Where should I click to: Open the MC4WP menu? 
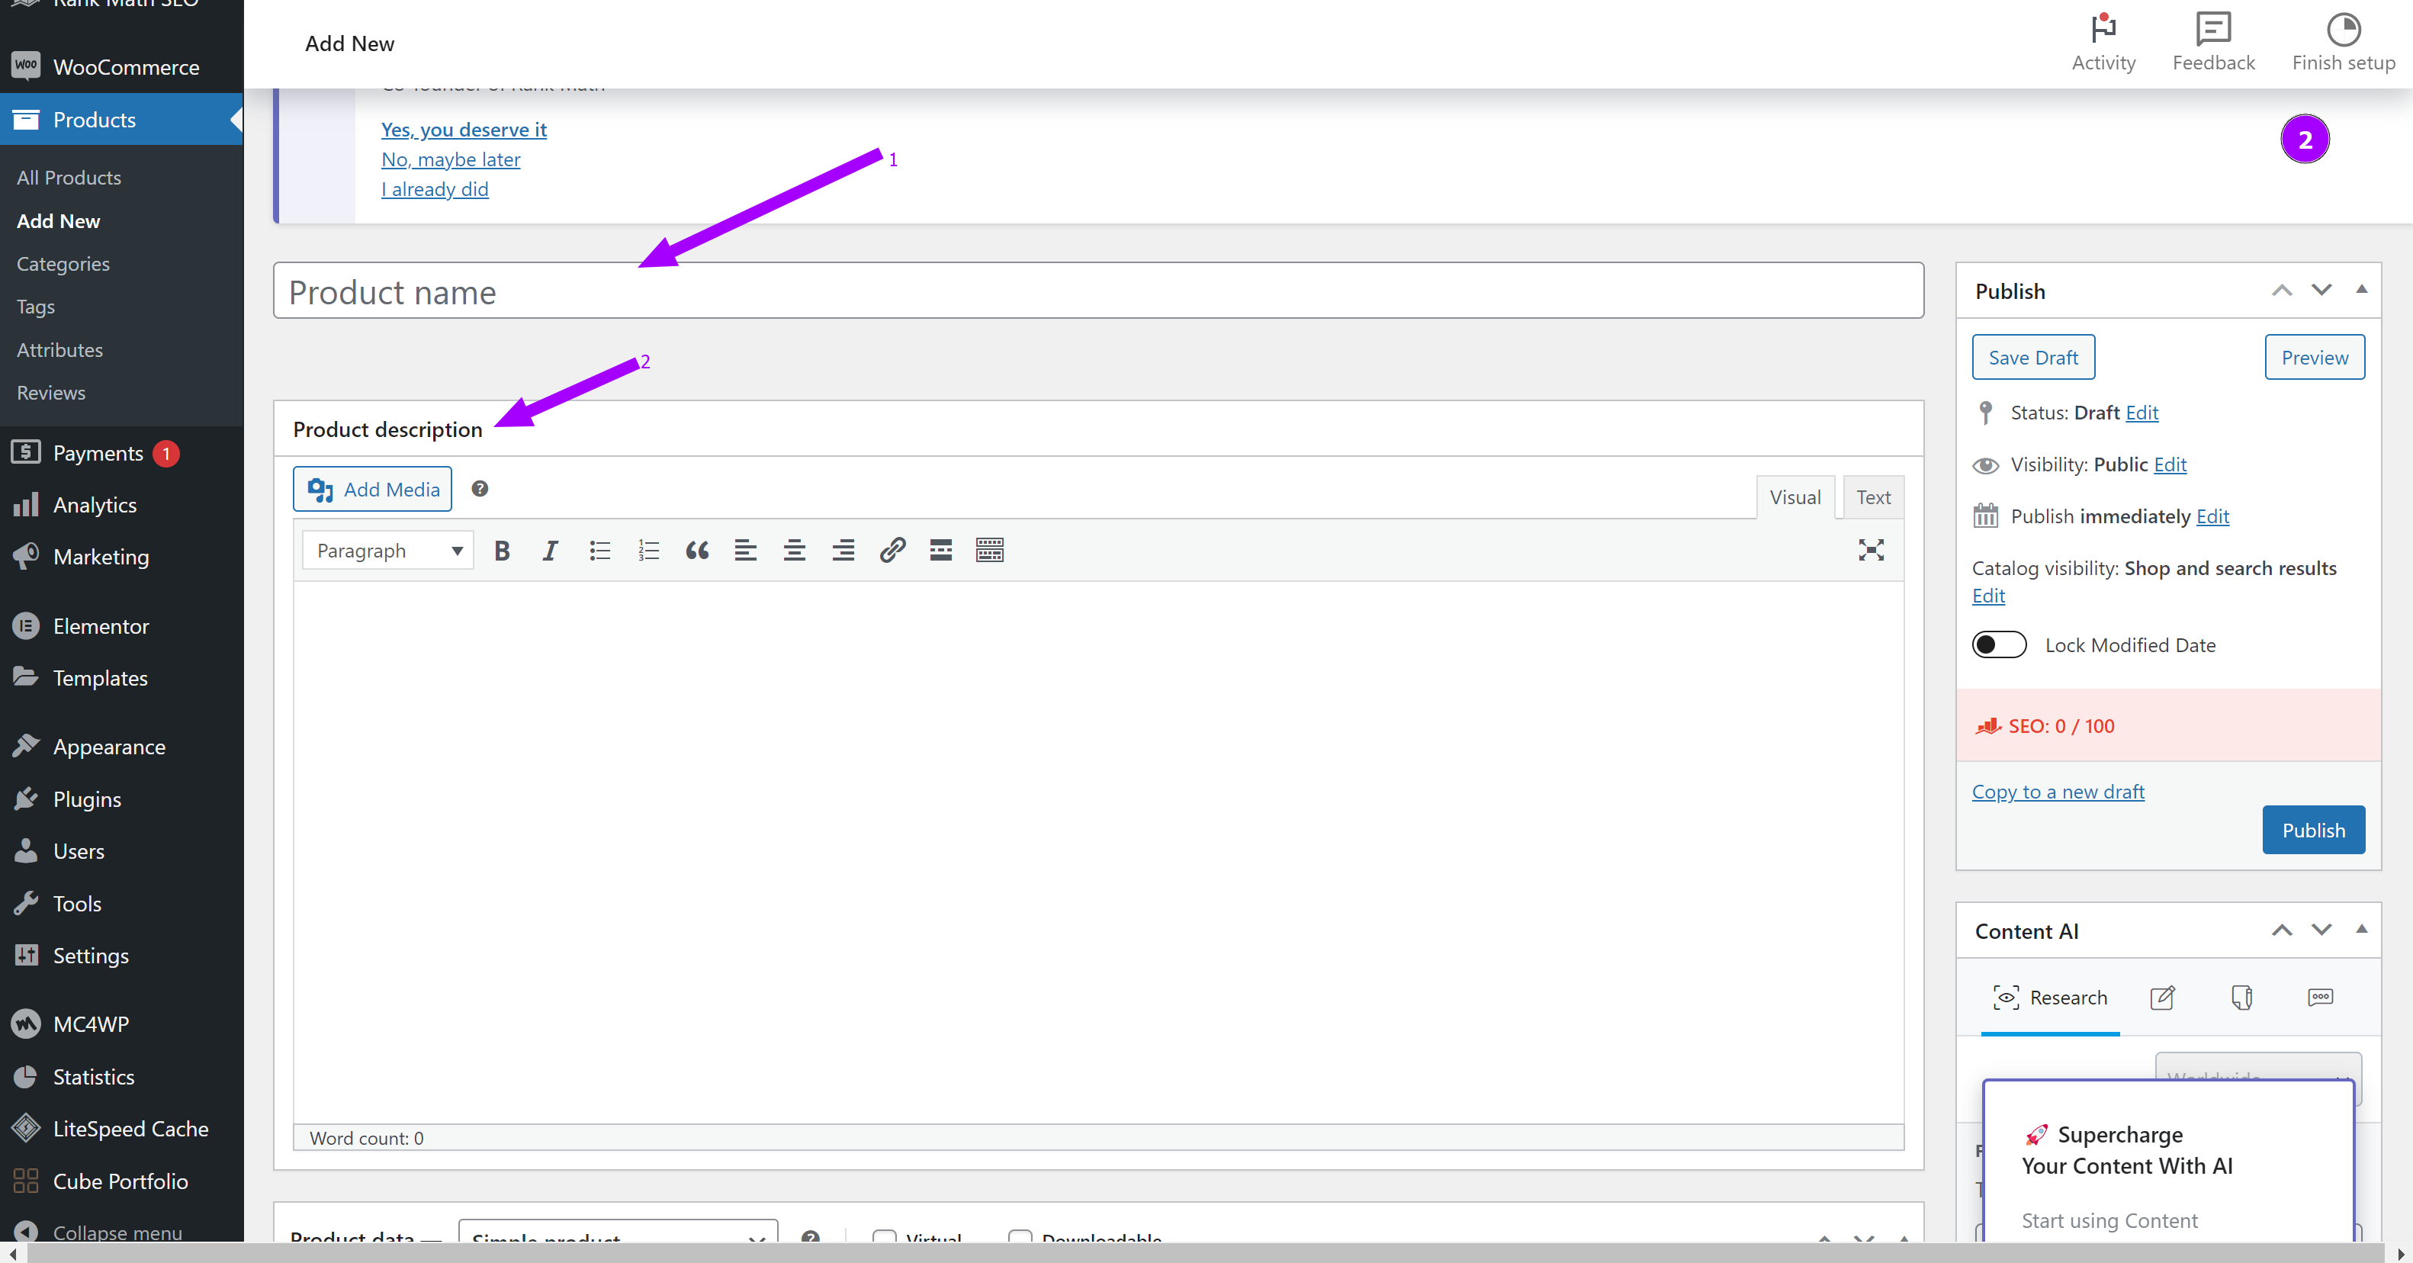click(x=122, y=1024)
